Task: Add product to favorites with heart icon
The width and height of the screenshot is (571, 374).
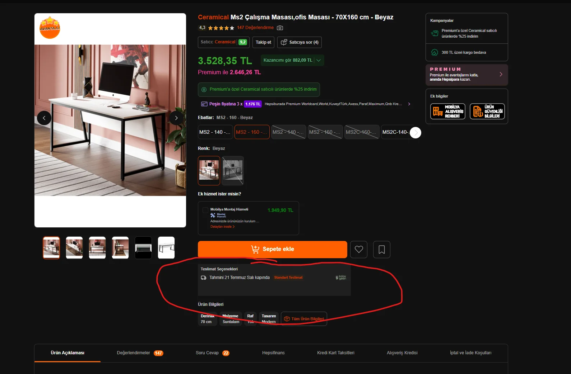Action: [359, 249]
